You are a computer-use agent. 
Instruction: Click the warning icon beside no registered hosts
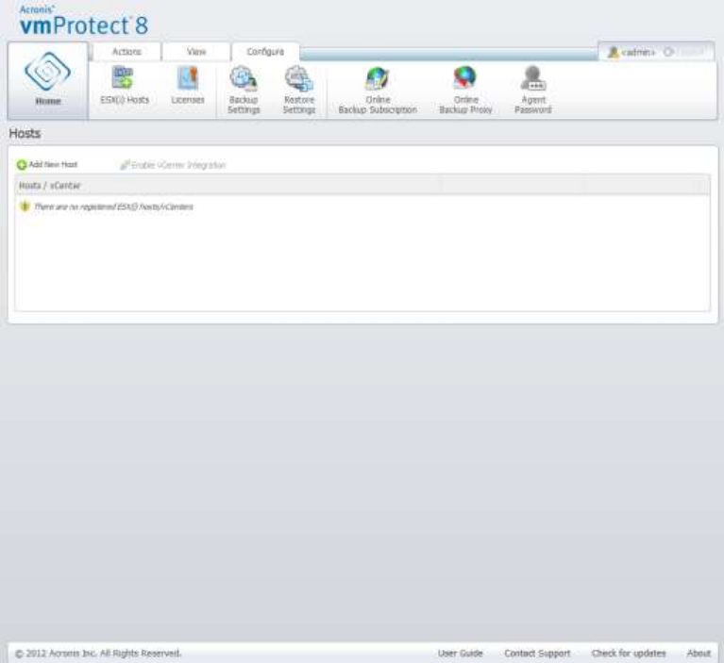point(25,207)
